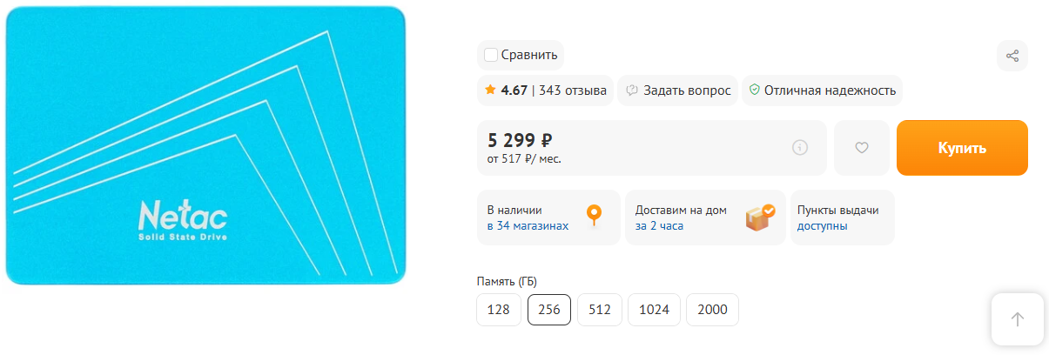Open the 343 отзыва reviews
The image size is (1049, 355).
point(573,90)
